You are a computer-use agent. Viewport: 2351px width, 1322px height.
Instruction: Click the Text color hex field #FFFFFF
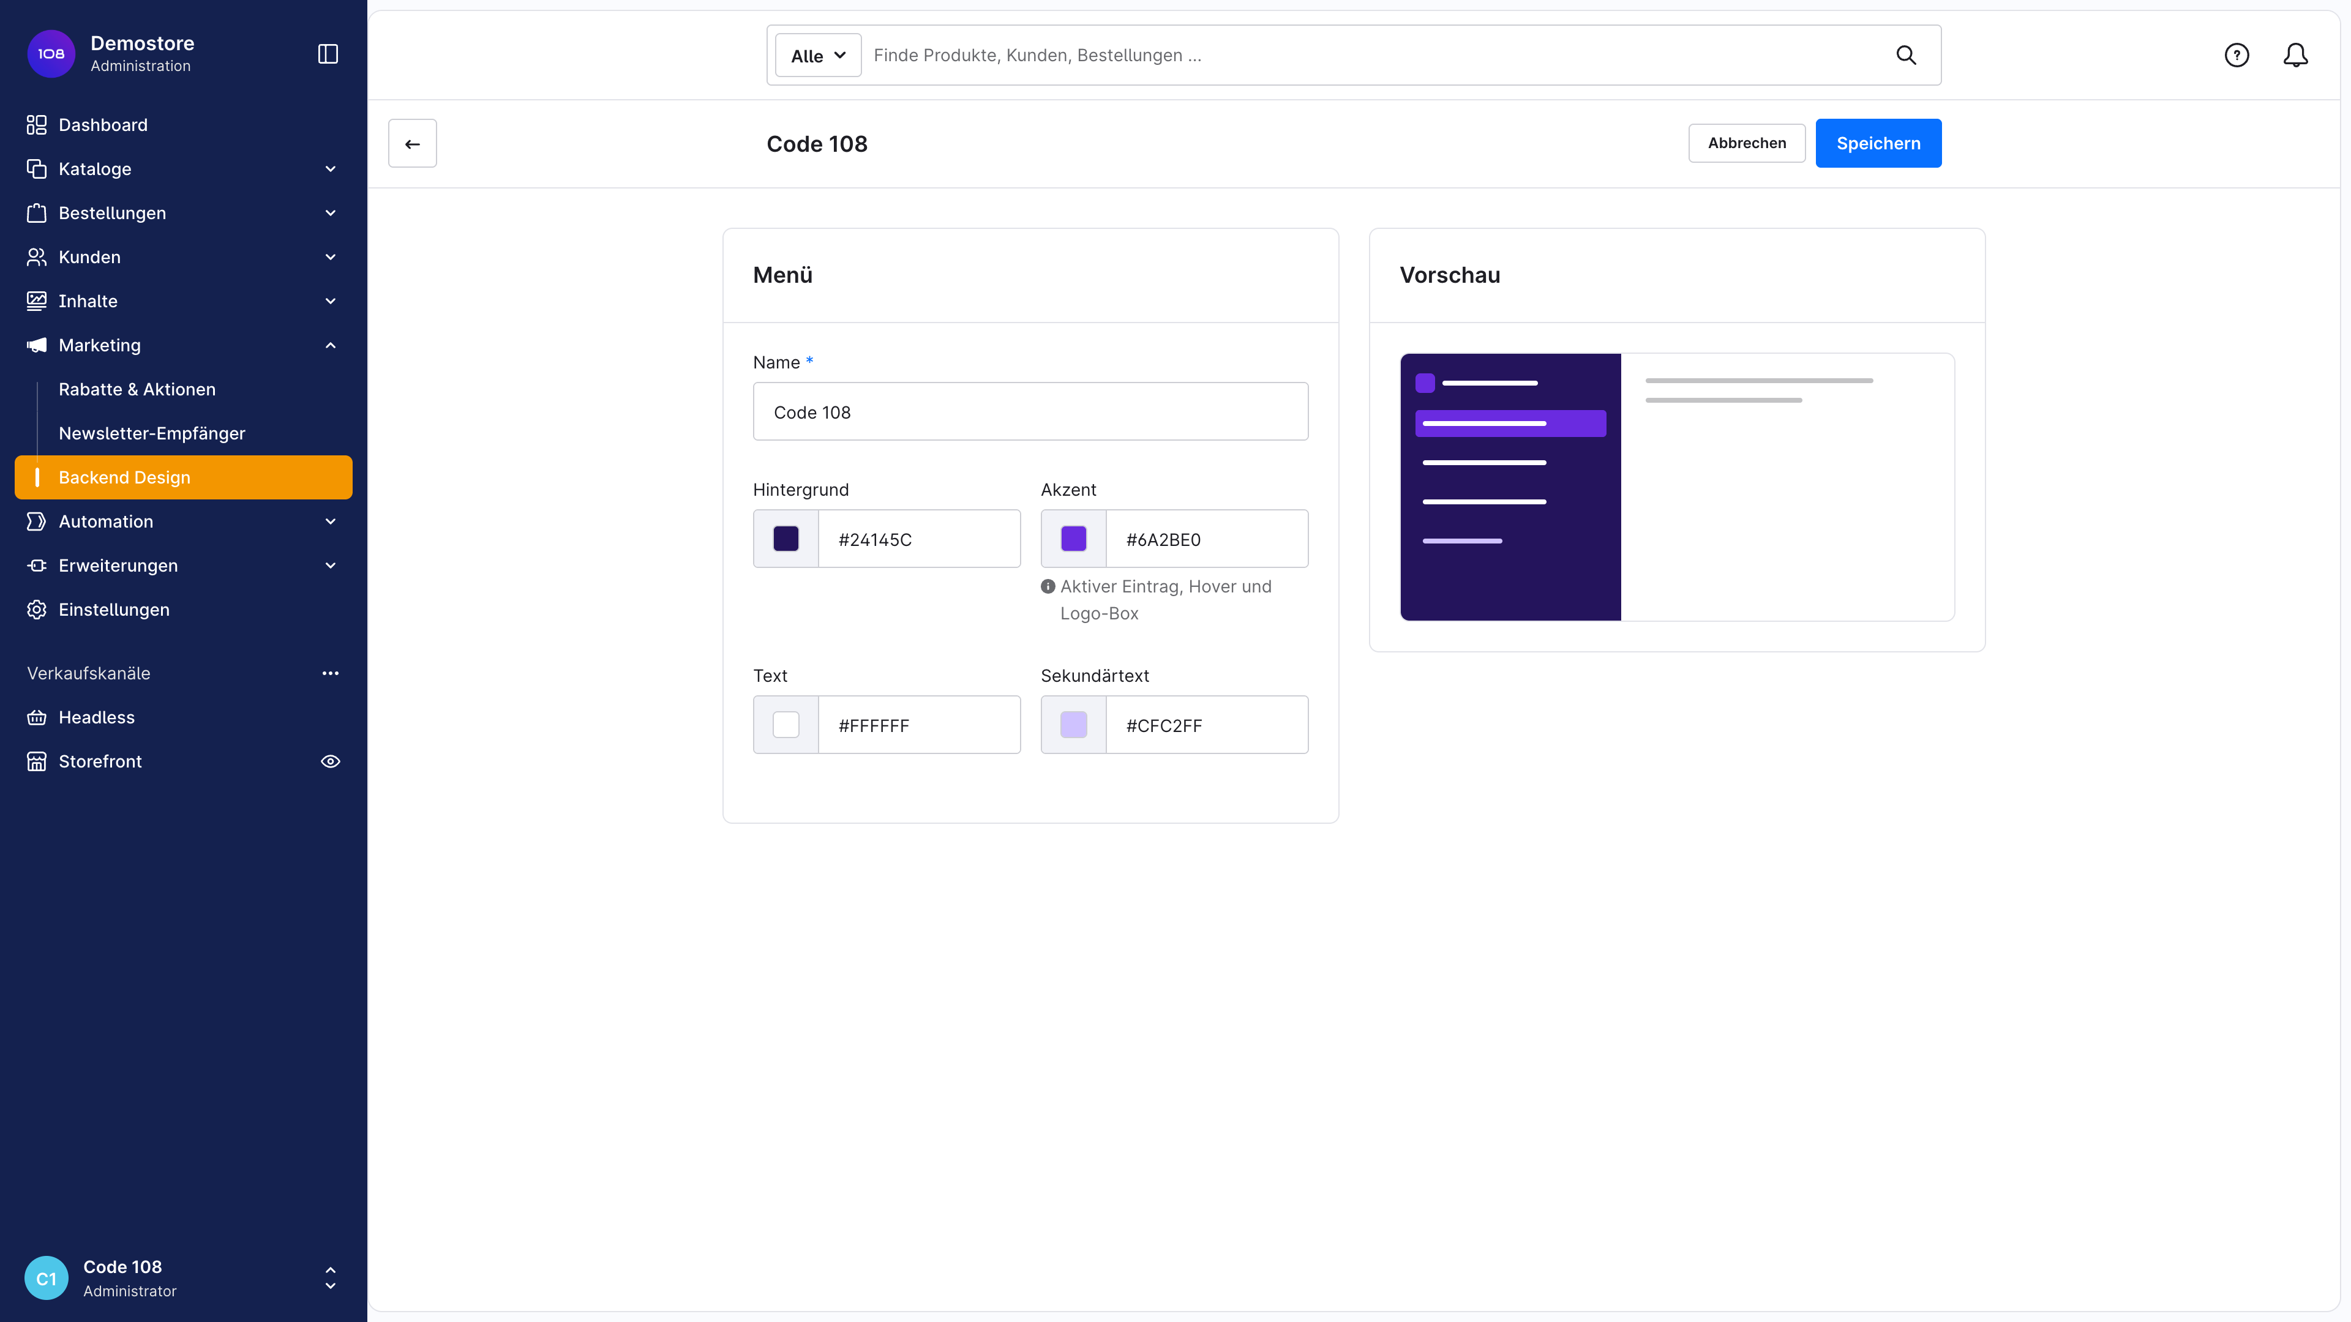[919, 725]
